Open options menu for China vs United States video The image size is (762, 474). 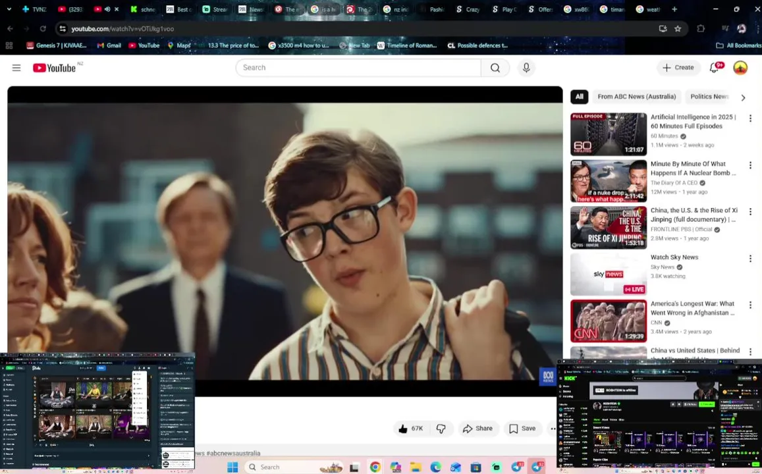[750, 352]
